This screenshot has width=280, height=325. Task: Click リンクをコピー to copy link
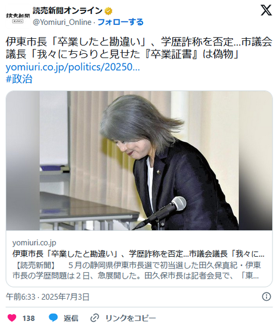click(131, 318)
